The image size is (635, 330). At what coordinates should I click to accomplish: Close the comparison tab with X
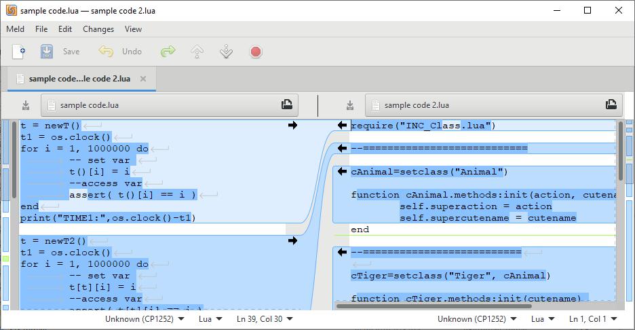point(143,79)
